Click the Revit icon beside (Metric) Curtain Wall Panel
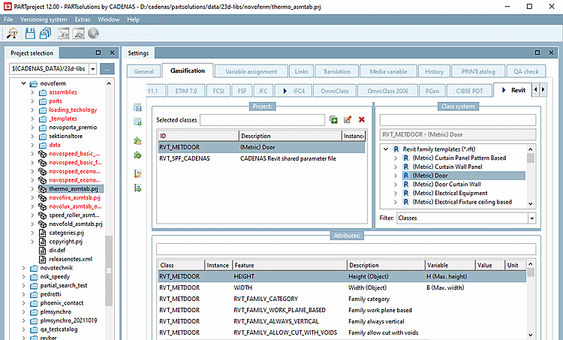The width and height of the screenshot is (563, 340). coord(405,167)
